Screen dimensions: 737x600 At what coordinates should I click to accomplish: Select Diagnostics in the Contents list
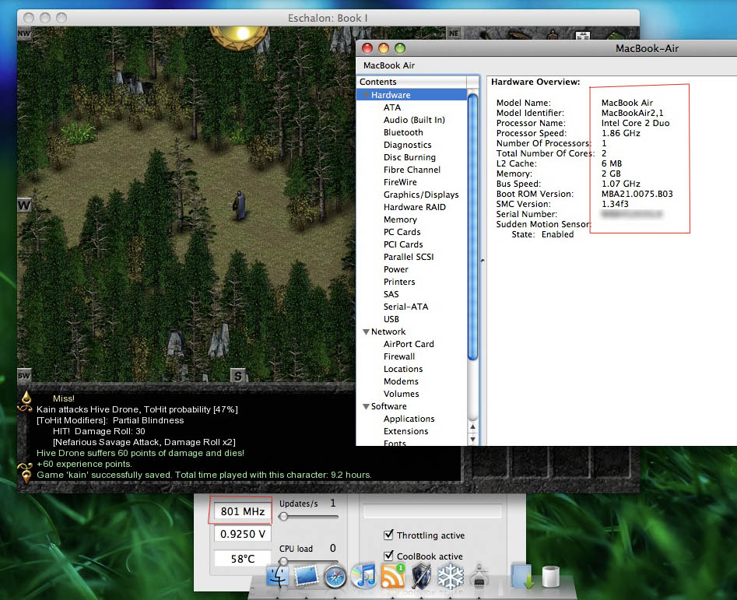coord(408,145)
